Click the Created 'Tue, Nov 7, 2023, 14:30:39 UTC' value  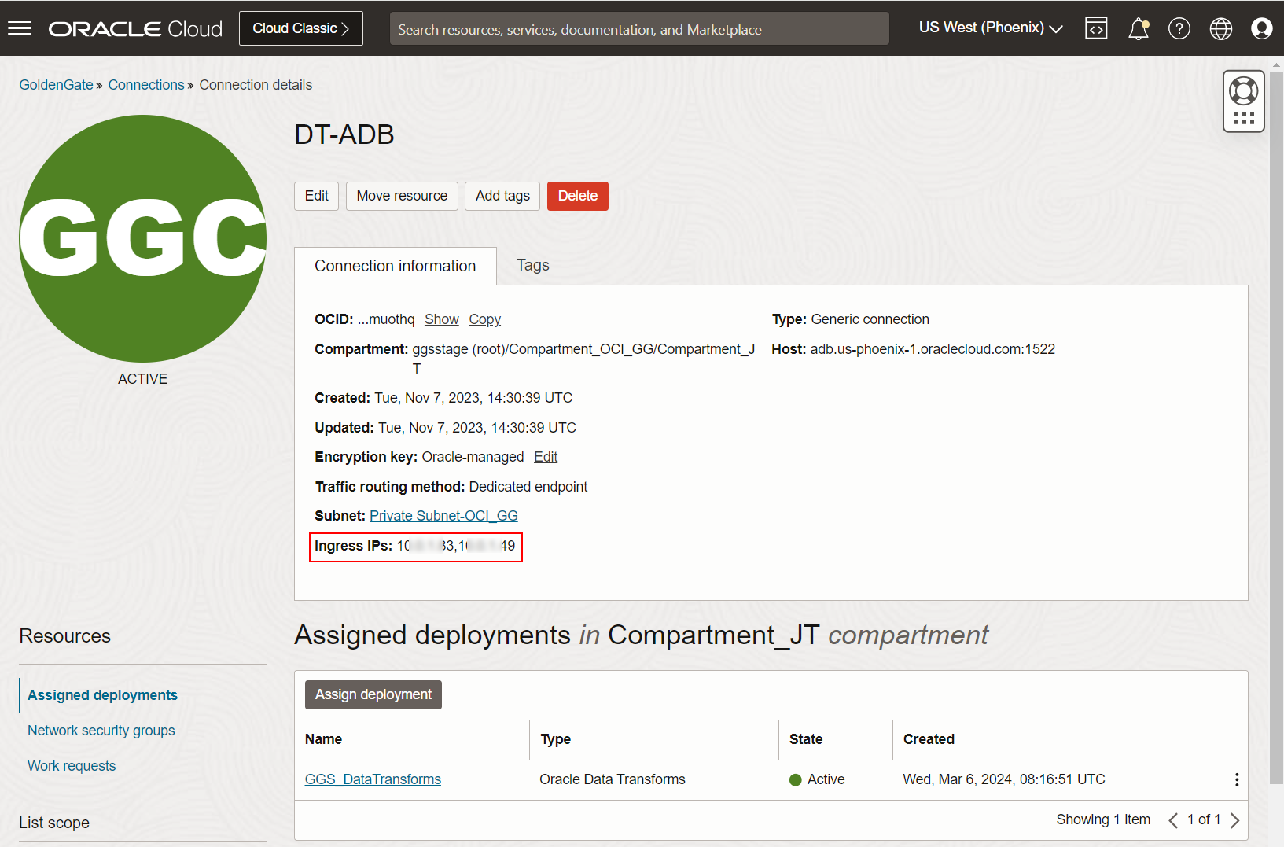(x=473, y=398)
